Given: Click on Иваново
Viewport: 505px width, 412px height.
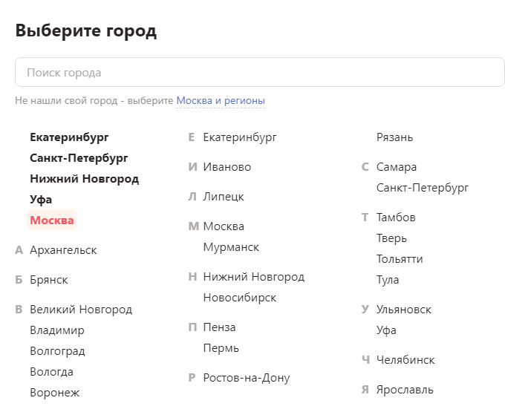Looking at the screenshot, I should coord(227,167).
